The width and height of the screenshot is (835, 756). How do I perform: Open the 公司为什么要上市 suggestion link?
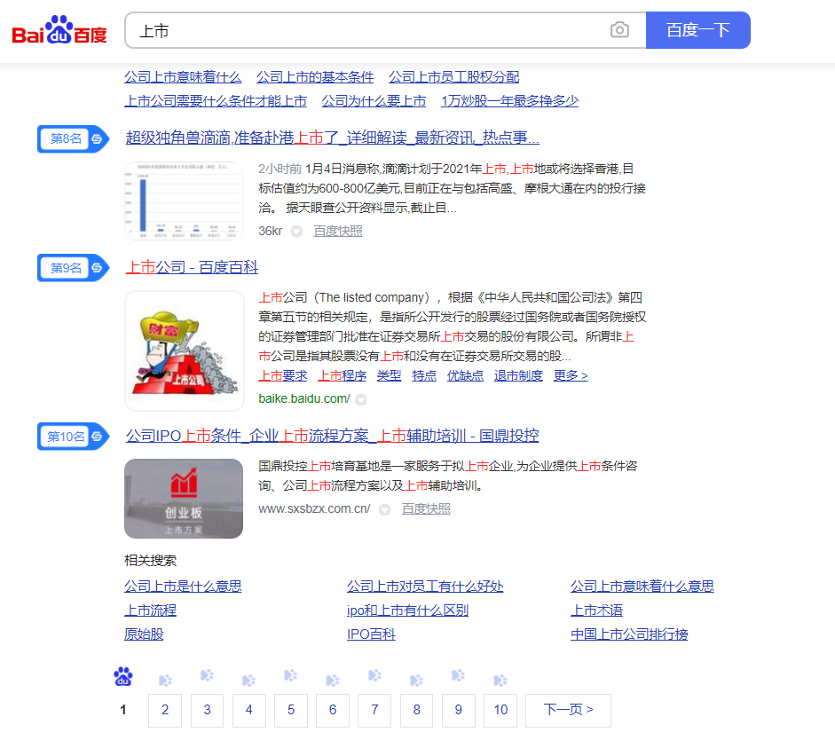click(x=374, y=101)
